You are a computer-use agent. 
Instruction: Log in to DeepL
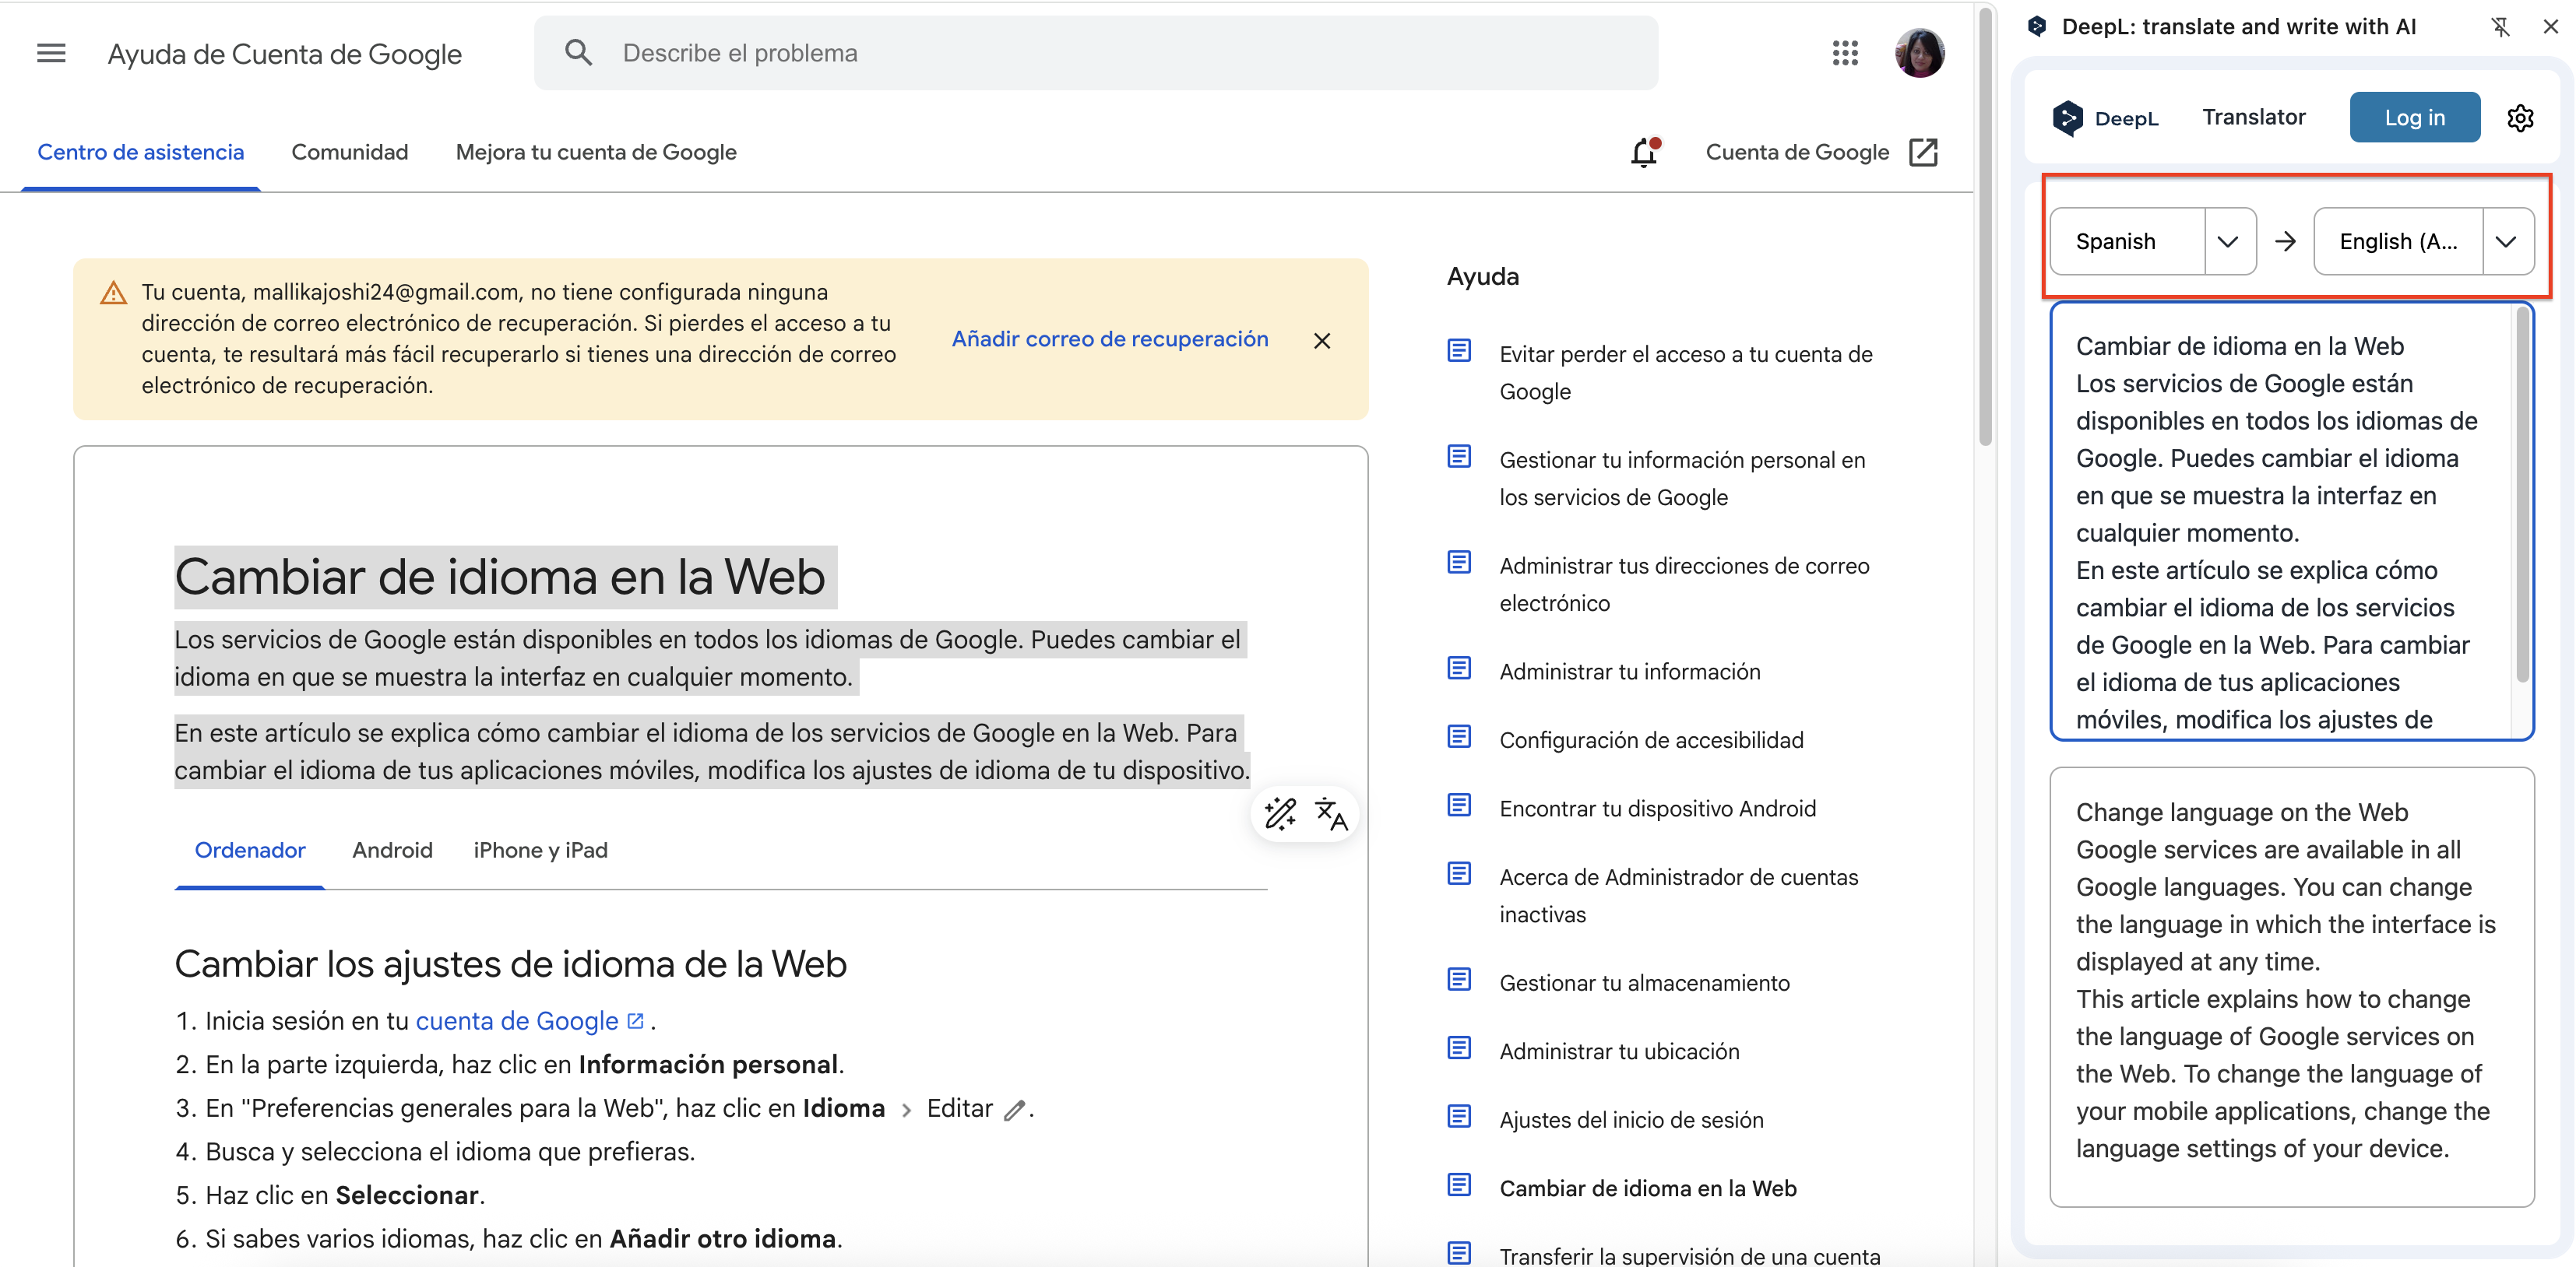pyautogui.click(x=2414, y=117)
